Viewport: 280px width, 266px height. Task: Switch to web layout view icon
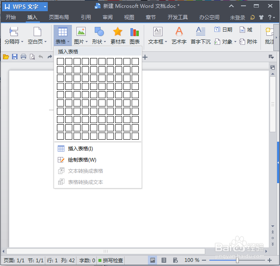click(x=175, y=260)
